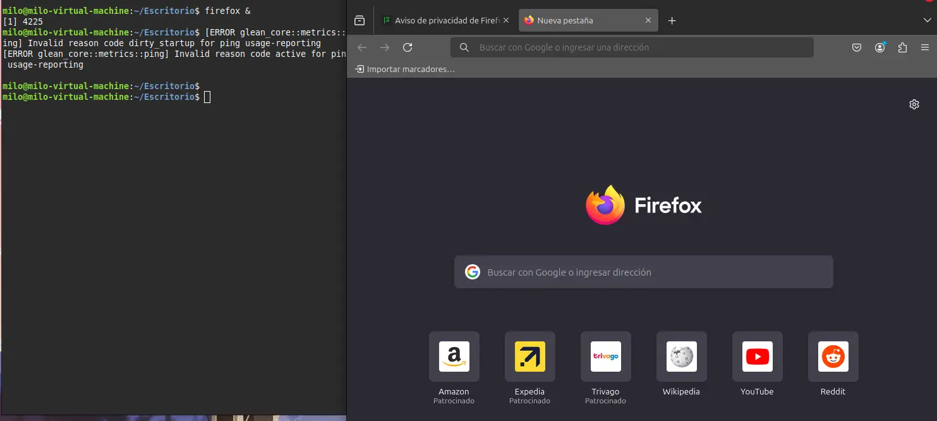Close the Nueva pestaña tab
Screen dimensions: 937x421
point(648,20)
